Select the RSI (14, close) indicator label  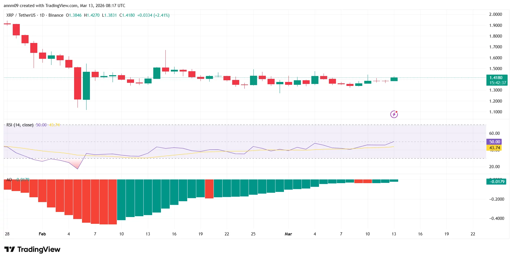(x=20, y=125)
